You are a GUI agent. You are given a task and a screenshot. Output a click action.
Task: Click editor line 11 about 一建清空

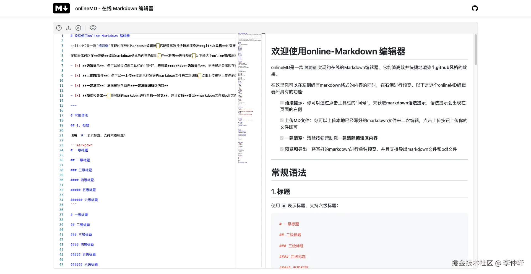tap(119, 86)
